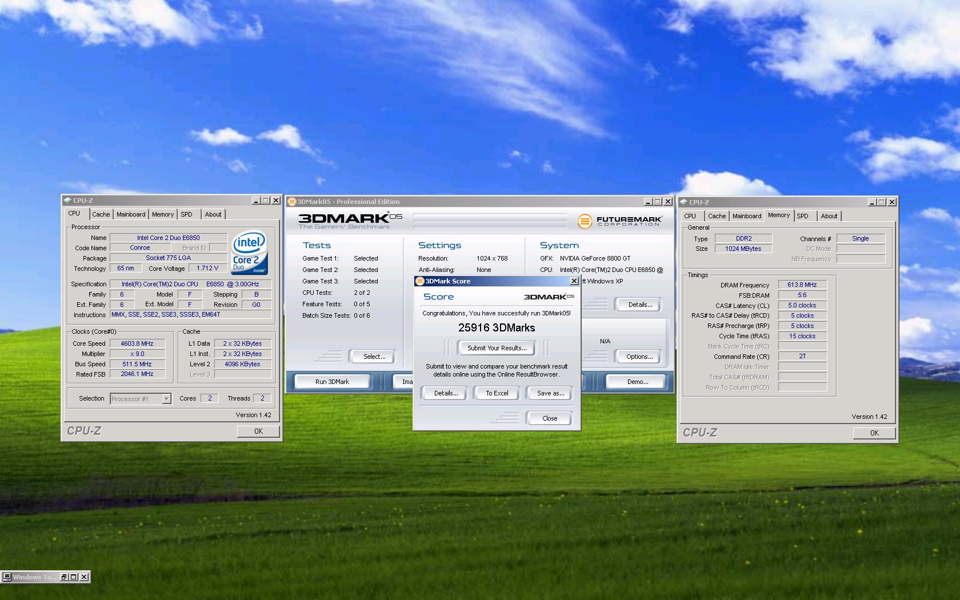
Task: Open the Processor #1 selection dropdown
Action: tap(166, 399)
